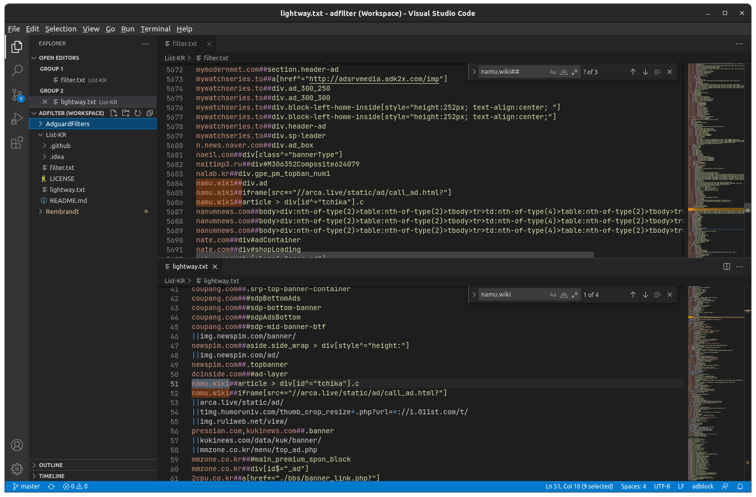This screenshot has height=497, width=756.
Task: Open the Extensions view
Action: [x=16, y=143]
